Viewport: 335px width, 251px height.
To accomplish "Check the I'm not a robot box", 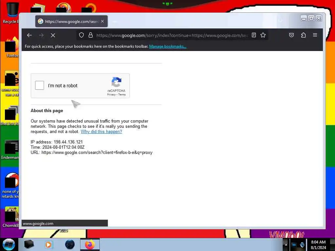I will point(40,85).
